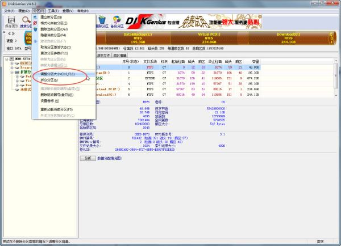This screenshot has height=246, width=341.
Task: Click the 保存更改 (Save Changes) toolbar icon
Action: coord(10,22)
